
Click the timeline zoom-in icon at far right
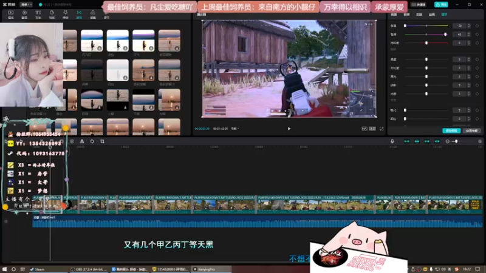[x=480, y=141]
